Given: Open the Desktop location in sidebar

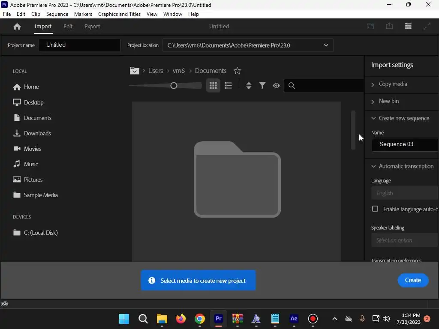Looking at the screenshot, I should coord(28,102).
